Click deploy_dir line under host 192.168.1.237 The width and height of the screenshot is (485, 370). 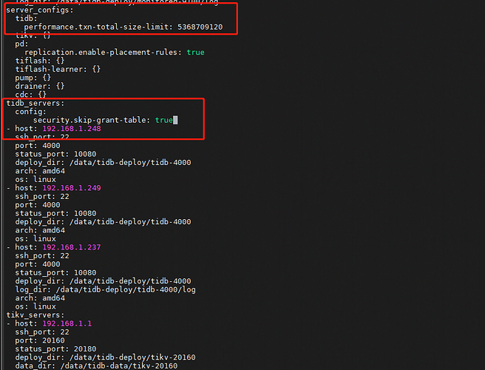coord(103,281)
